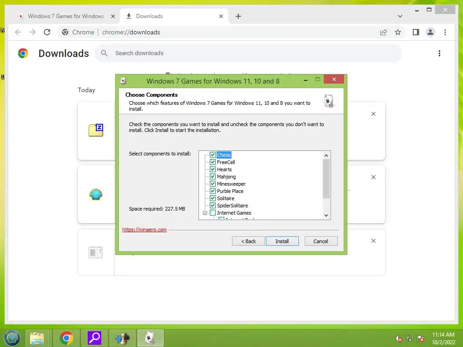Open a new Chrome tab
463x347 pixels.
click(238, 16)
